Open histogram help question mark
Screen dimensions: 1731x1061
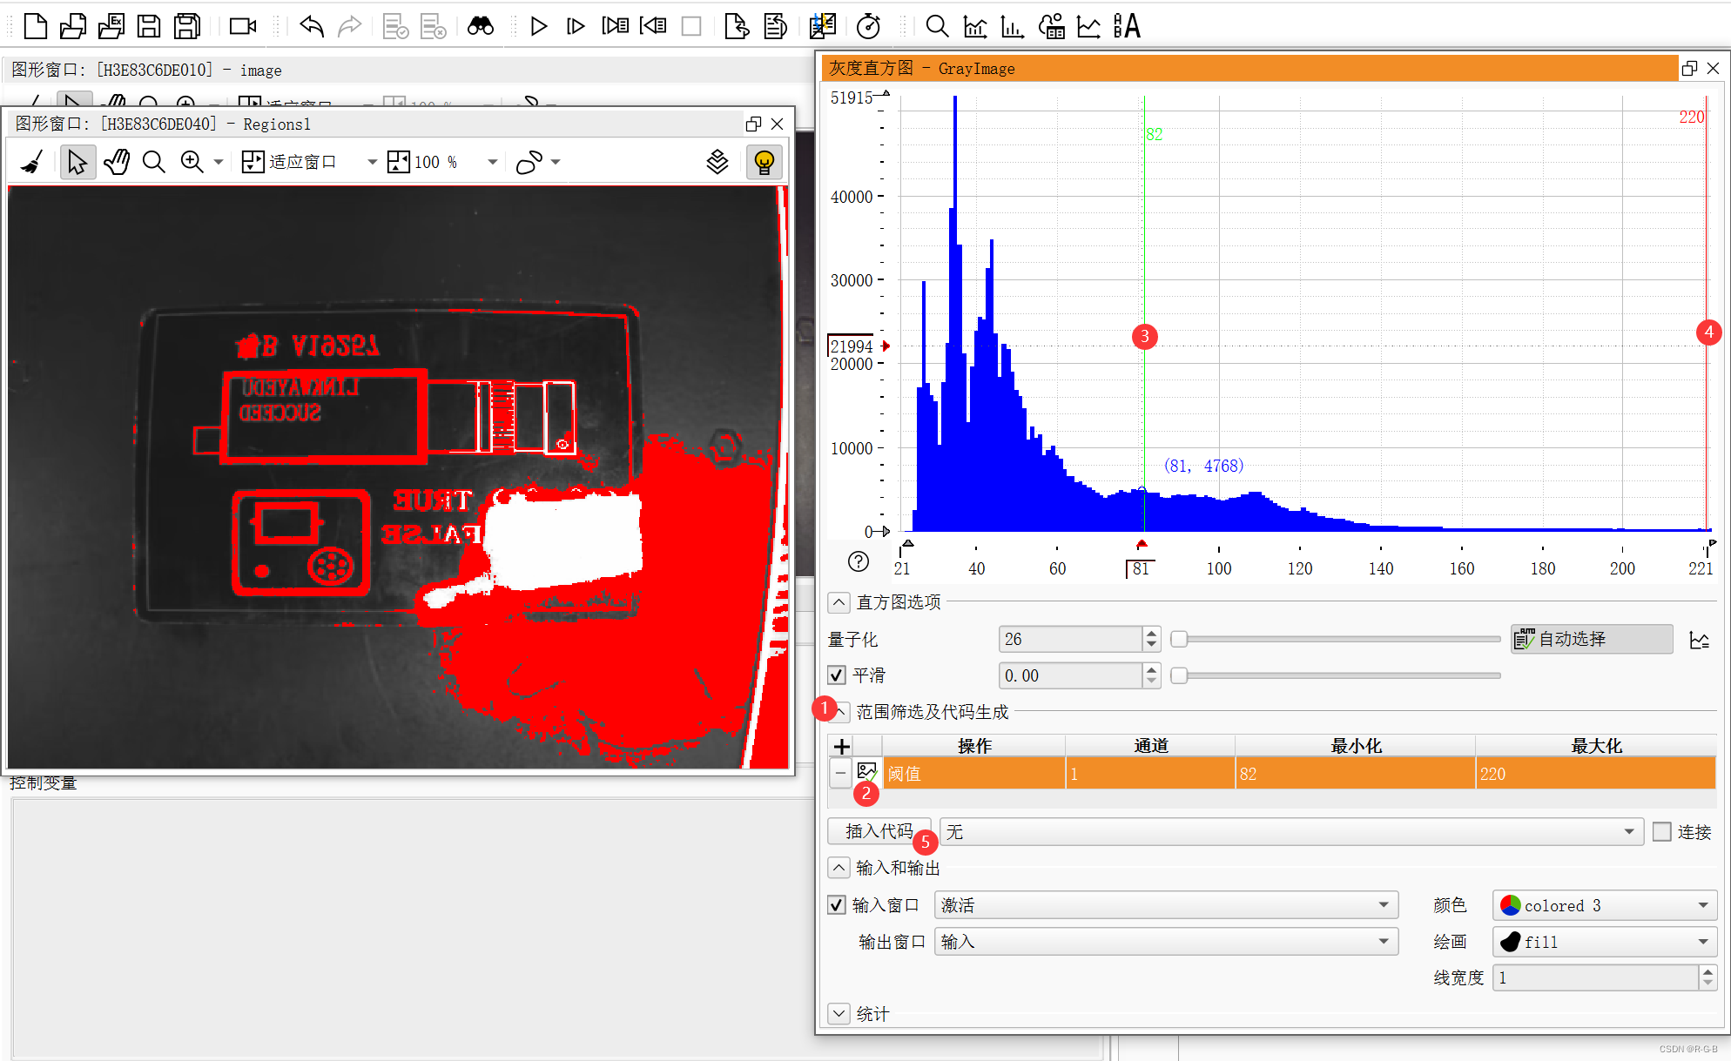(x=859, y=561)
